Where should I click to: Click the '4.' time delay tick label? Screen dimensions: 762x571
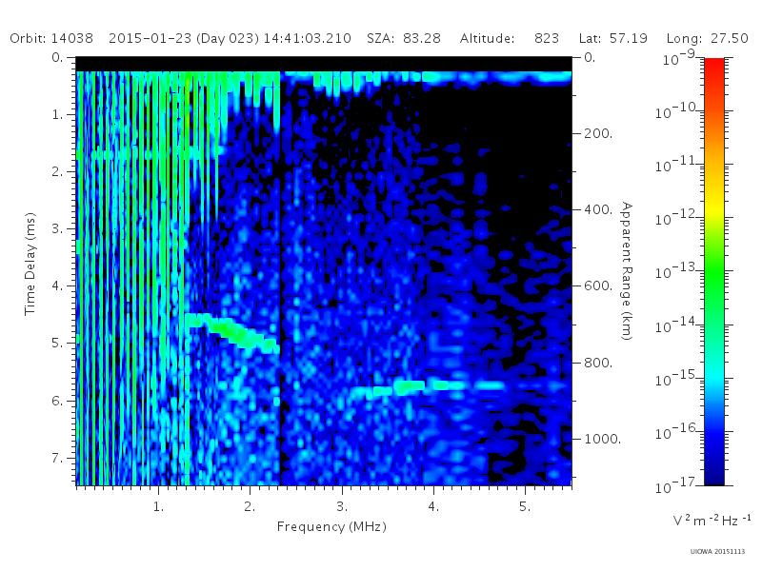point(57,285)
